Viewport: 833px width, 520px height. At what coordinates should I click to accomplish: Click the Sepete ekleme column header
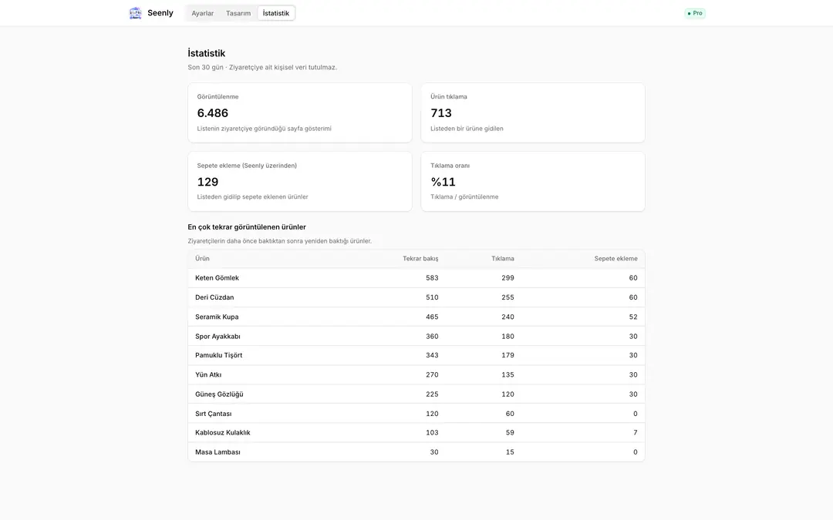tap(615, 258)
